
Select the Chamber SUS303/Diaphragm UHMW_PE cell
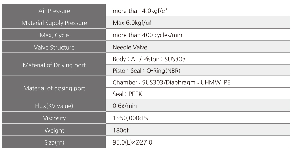coord(198,82)
